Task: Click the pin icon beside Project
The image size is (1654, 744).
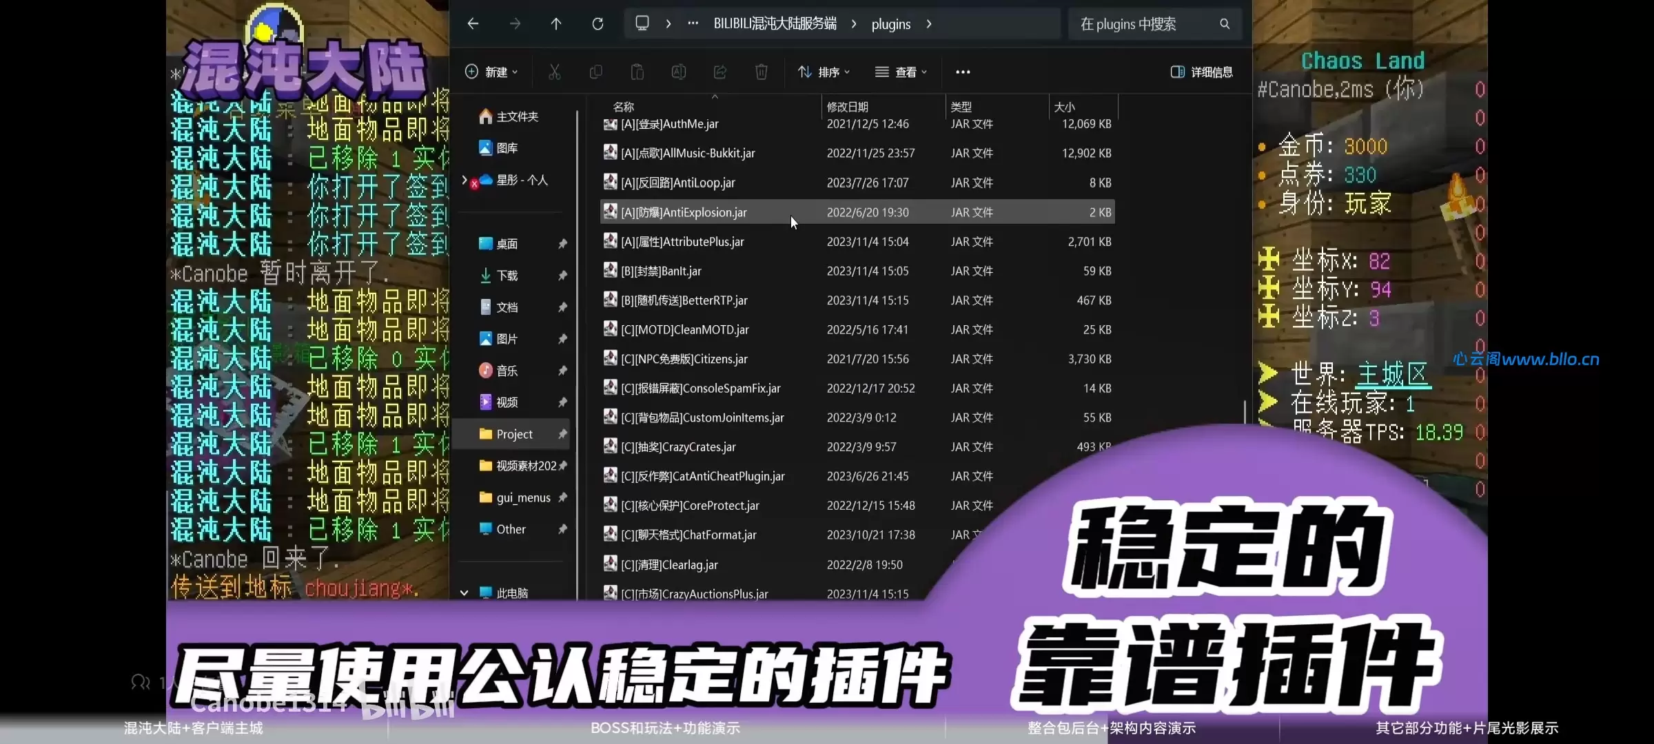Action: [x=562, y=434]
